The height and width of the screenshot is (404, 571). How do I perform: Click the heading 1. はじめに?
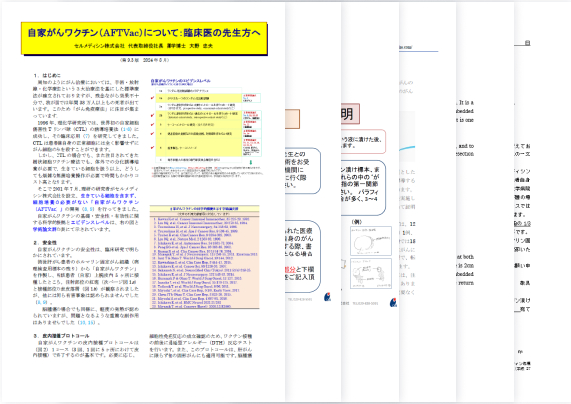tap(48, 75)
